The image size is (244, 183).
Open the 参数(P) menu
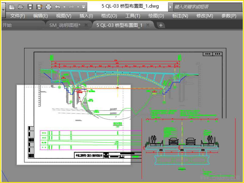(x=229, y=16)
